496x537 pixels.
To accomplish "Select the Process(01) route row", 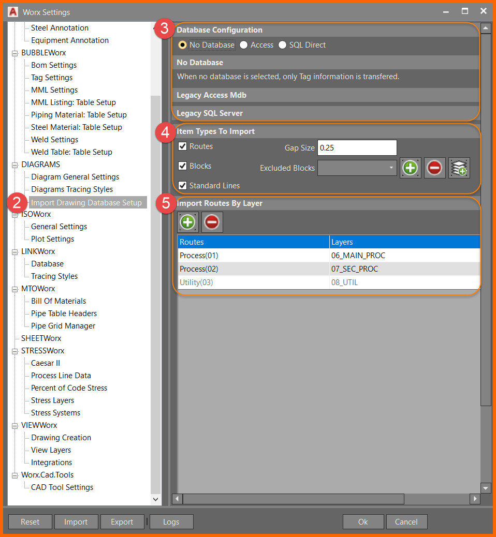I will [329, 256].
